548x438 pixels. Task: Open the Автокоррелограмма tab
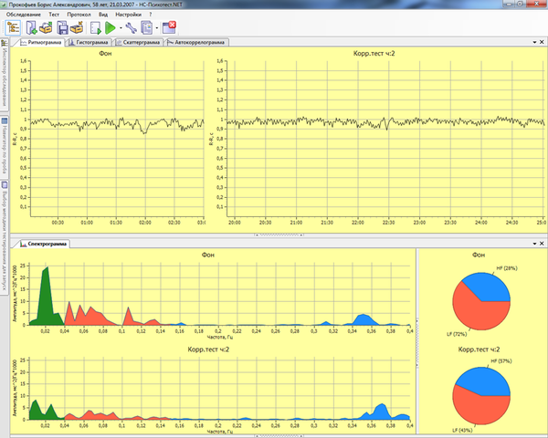[x=196, y=42]
